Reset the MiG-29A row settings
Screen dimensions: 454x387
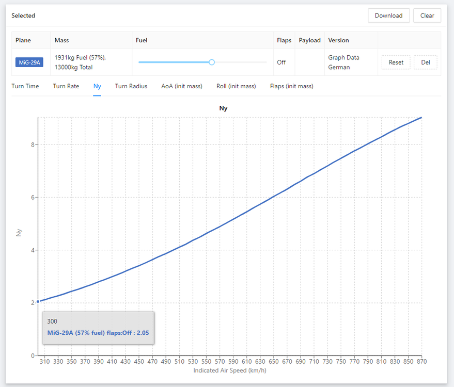pos(396,62)
